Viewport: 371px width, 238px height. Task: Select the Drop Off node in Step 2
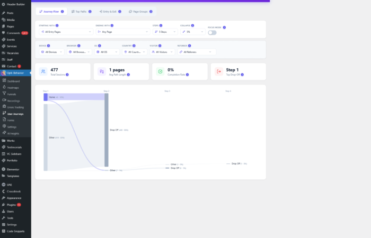pos(107,130)
